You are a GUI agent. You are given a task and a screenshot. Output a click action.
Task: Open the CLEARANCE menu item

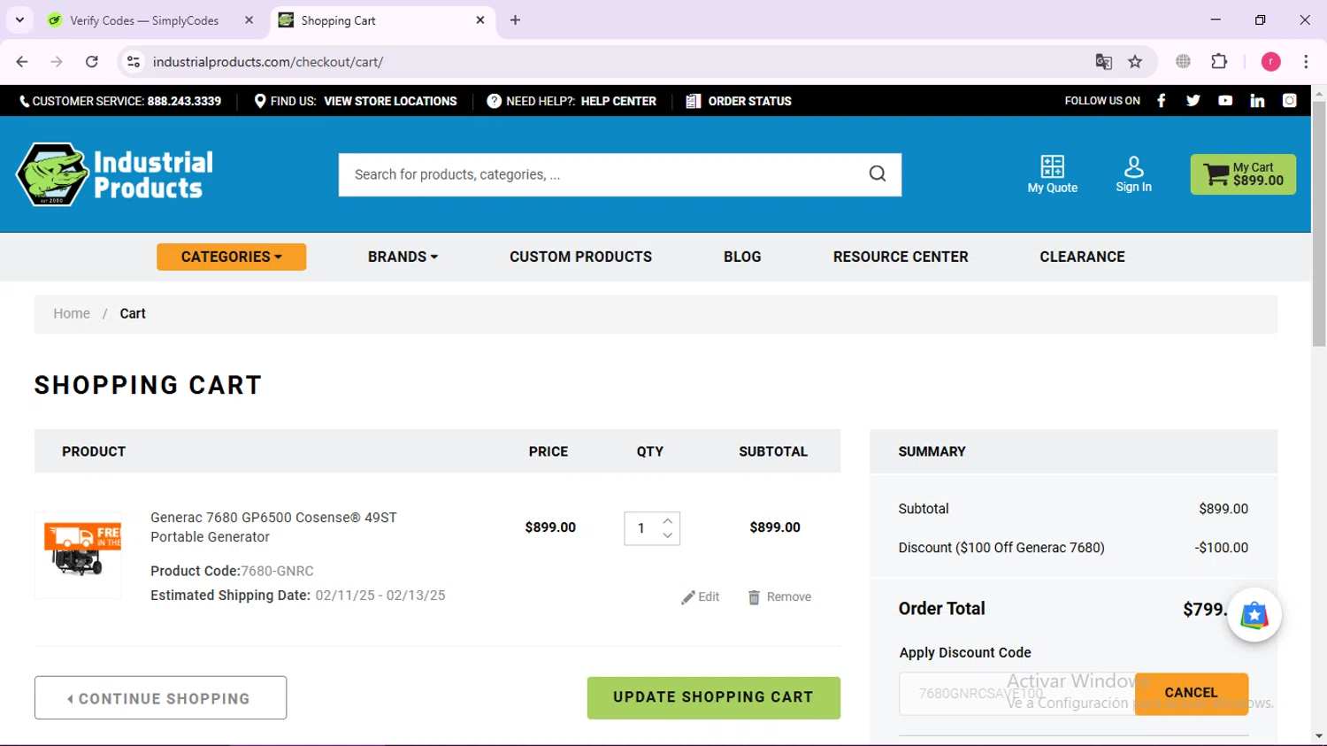pos(1082,257)
